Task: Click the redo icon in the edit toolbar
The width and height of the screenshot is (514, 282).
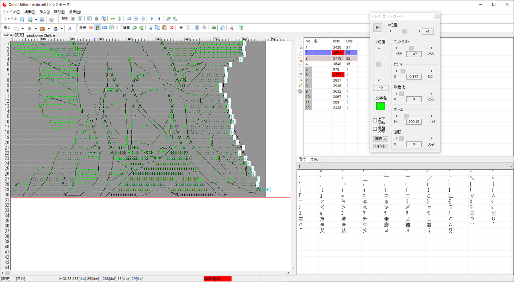Action: [x=141, y=28]
